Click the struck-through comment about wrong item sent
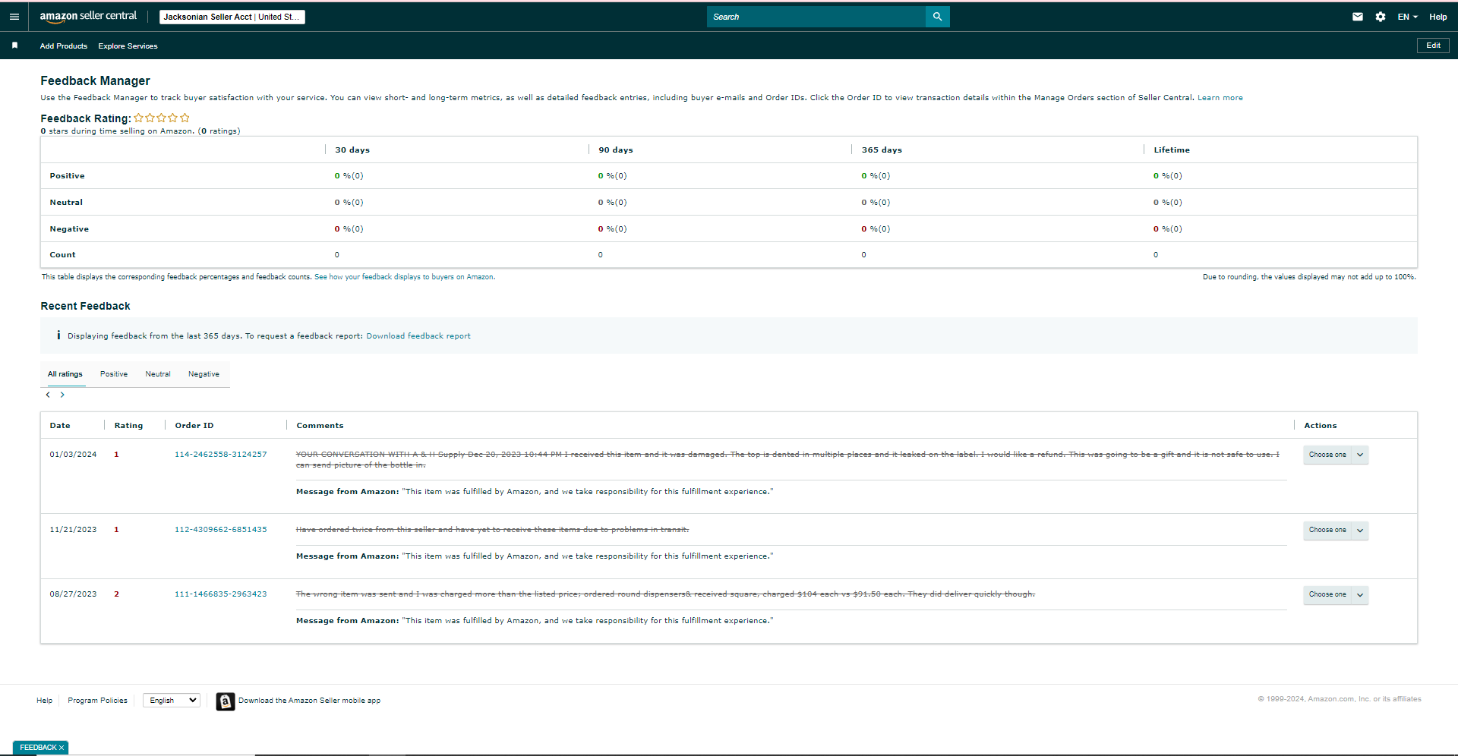The width and height of the screenshot is (1458, 756). pos(665,594)
